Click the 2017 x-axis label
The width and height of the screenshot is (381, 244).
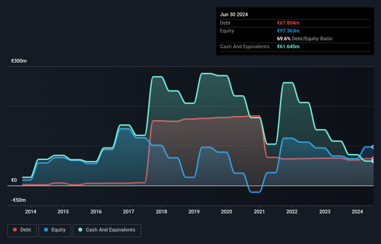129,212
